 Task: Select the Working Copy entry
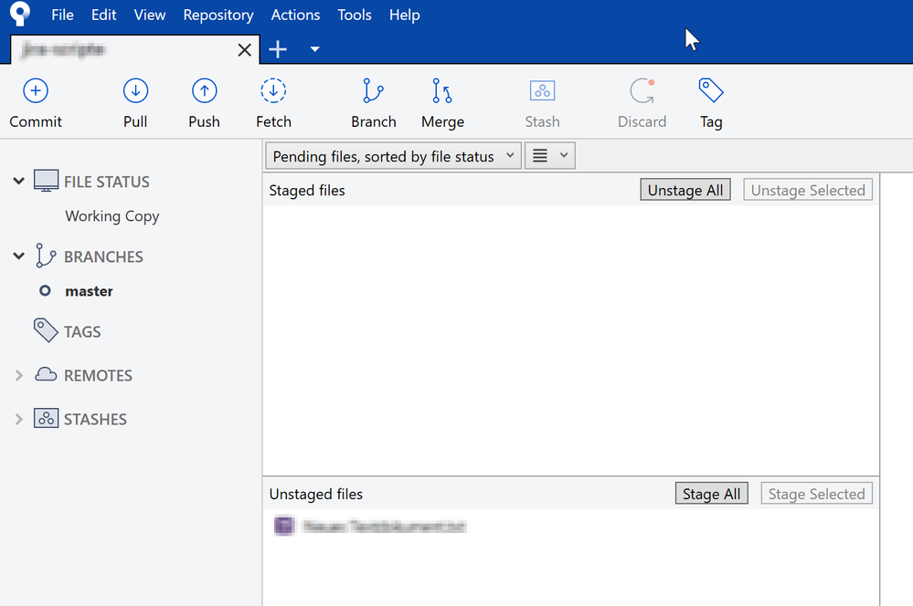[111, 216]
